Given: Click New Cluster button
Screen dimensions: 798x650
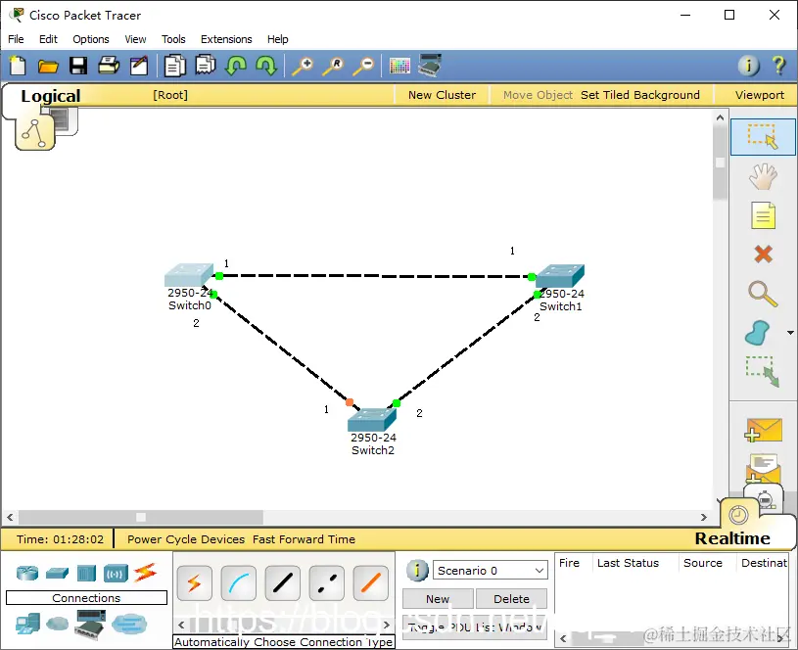Looking at the screenshot, I should click(x=442, y=95).
